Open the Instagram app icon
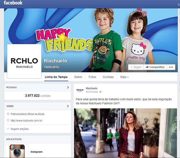Viewport: 180px width, 158px height. [x=17, y=151]
